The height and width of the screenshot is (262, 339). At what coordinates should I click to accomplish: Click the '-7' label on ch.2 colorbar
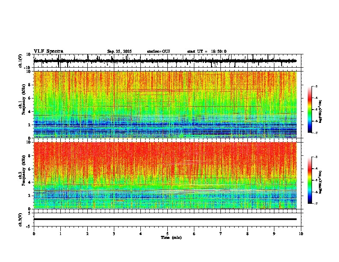[x=315, y=203]
